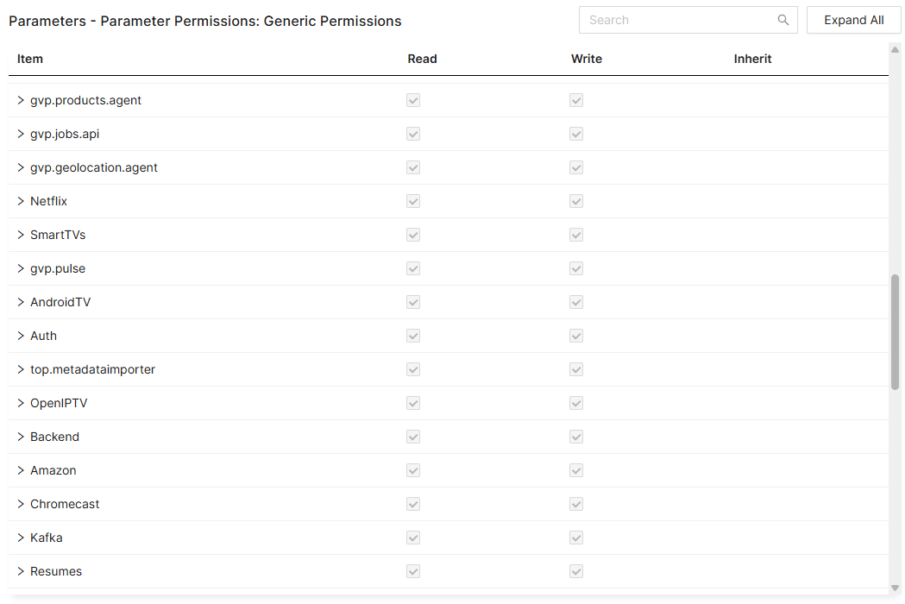The image size is (905, 604).
Task: Toggle Write checkbox for Chromecast
Action: (576, 504)
